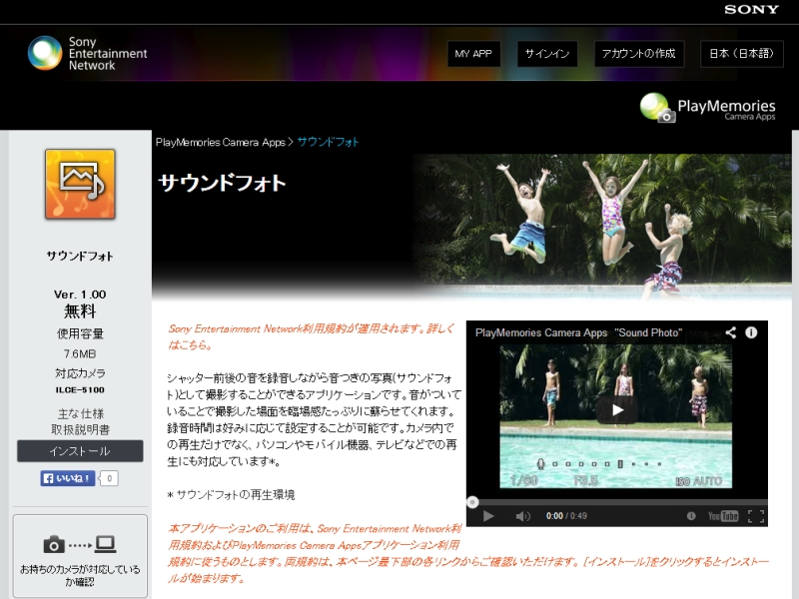Click the ILCE-5100 camera model text
The image size is (799, 599).
[x=80, y=389]
